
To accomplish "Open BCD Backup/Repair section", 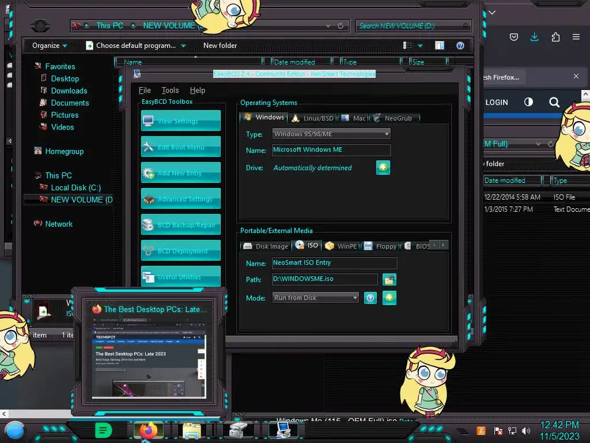I will (x=180, y=224).
